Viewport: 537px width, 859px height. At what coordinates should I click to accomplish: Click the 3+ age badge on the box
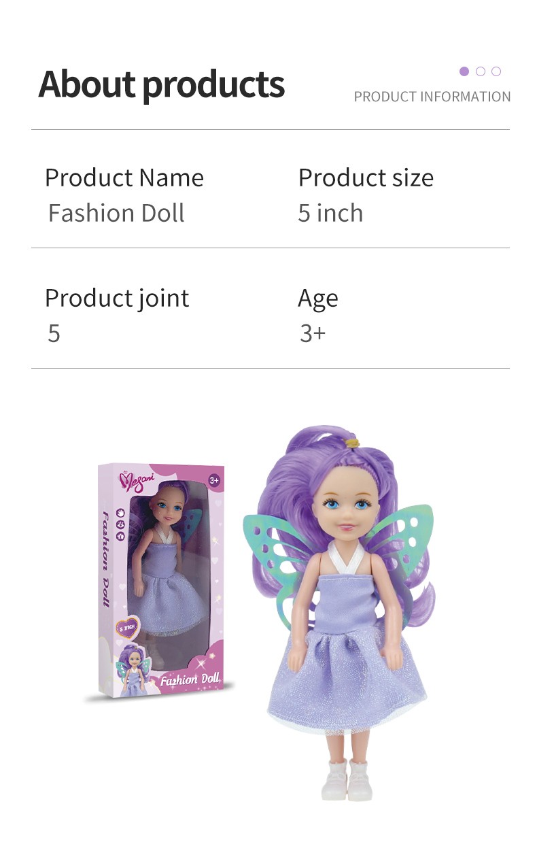click(214, 481)
